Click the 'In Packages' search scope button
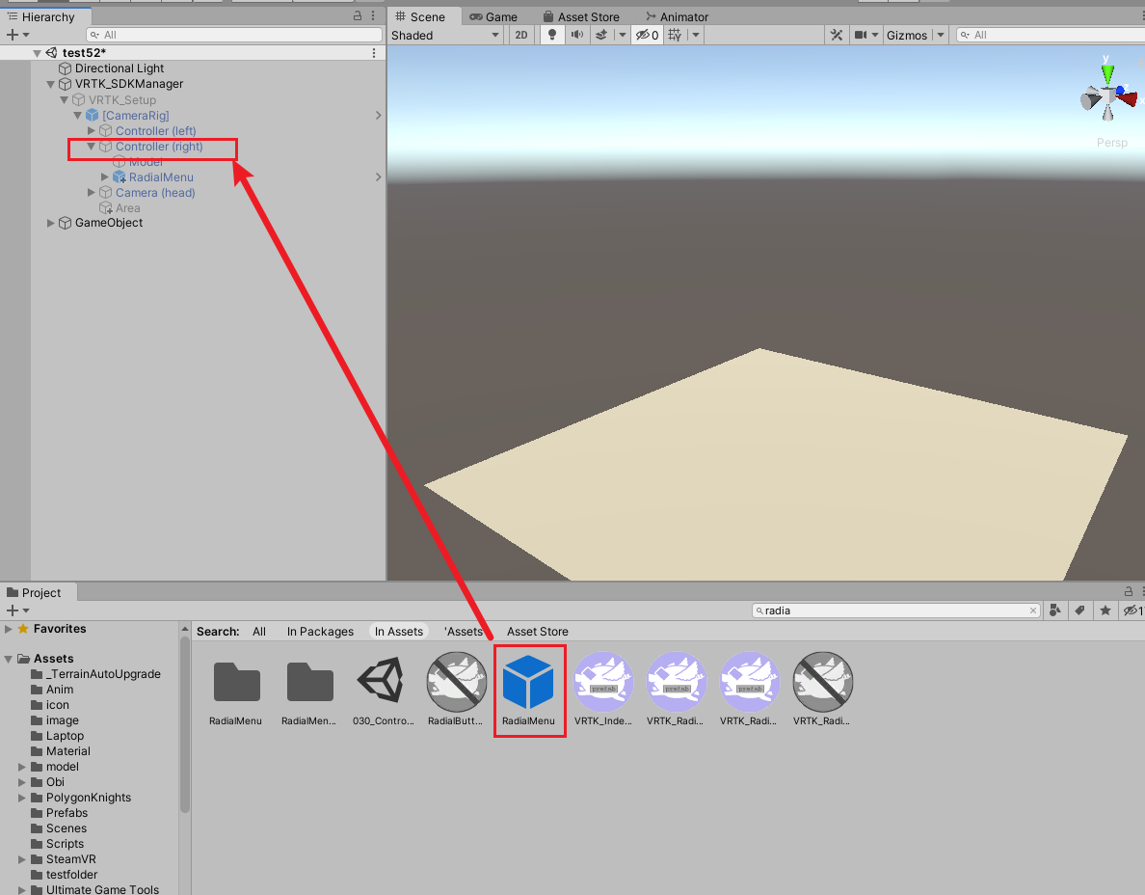This screenshot has height=895, width=1145. coord(320,632)
